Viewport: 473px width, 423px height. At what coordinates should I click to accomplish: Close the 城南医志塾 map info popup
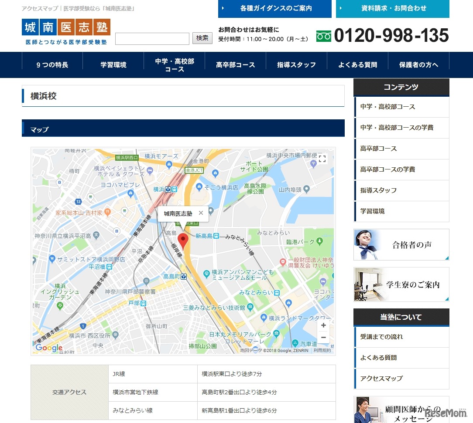pyautogui.click(x=201, y=213)
